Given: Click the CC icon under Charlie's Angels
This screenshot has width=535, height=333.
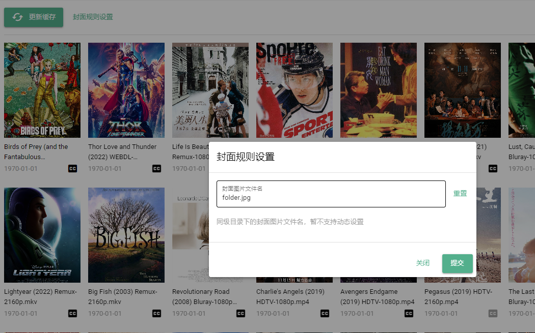Looking at the screenshot, I should click(x=325, y=313).
